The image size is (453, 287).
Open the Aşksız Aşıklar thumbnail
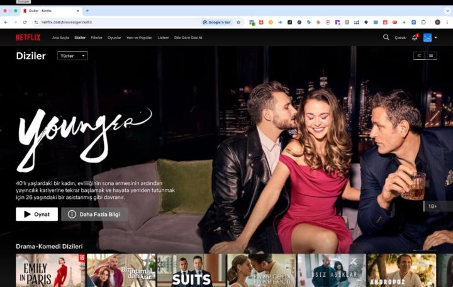tap(332, 271)
